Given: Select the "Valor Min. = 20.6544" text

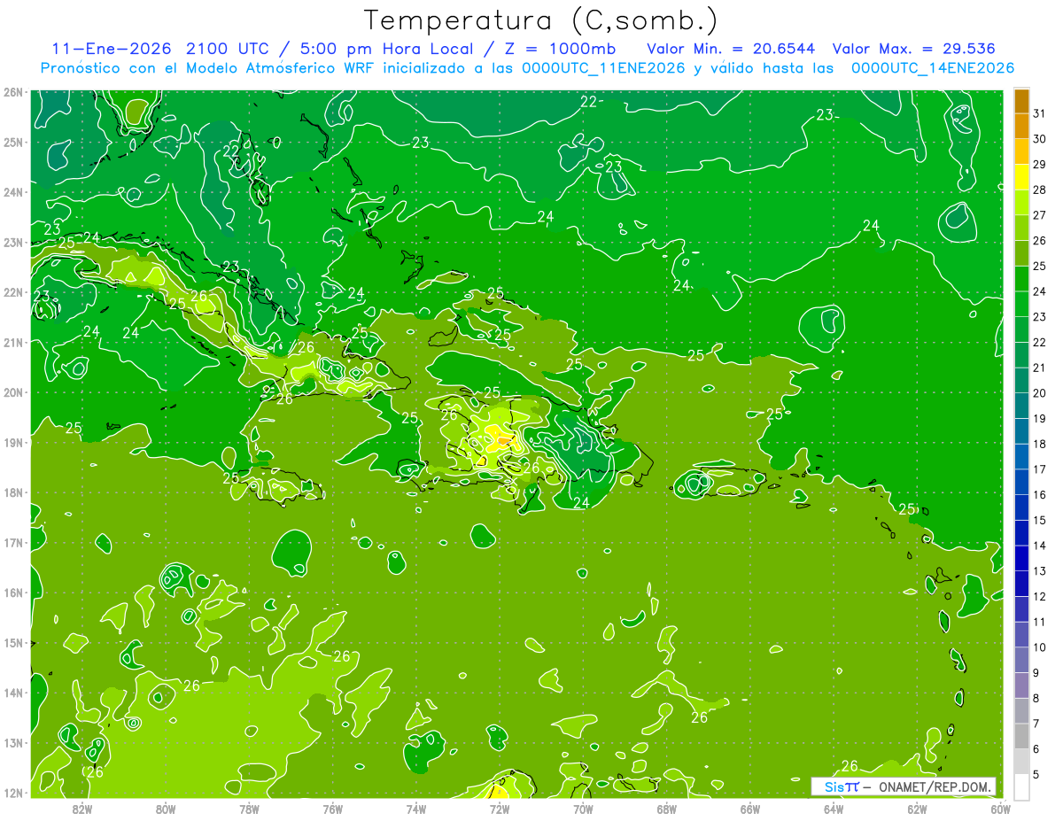Looking at the screenshot, I should pyautogui.click(x=731, y=48).
